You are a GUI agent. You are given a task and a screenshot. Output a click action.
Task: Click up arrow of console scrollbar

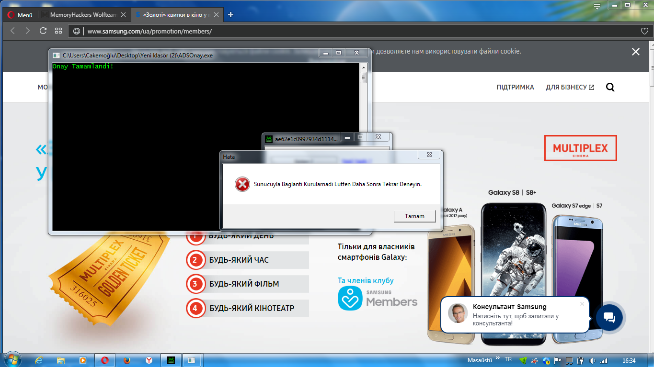pos(363,67)
